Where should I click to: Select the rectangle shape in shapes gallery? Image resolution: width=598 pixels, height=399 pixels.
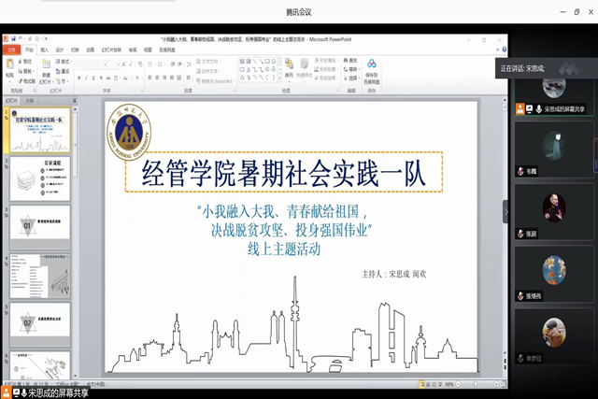pos(267,62)
